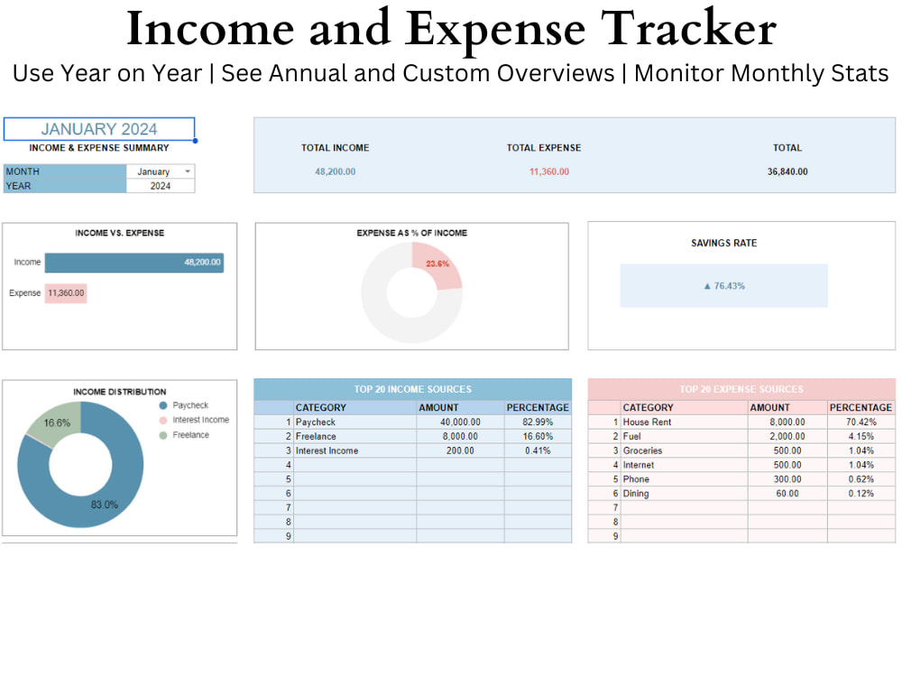Click the TOP 20 EXPENSE SOURCES header
The width and height of the screenshot is (902, 677).
741,390
